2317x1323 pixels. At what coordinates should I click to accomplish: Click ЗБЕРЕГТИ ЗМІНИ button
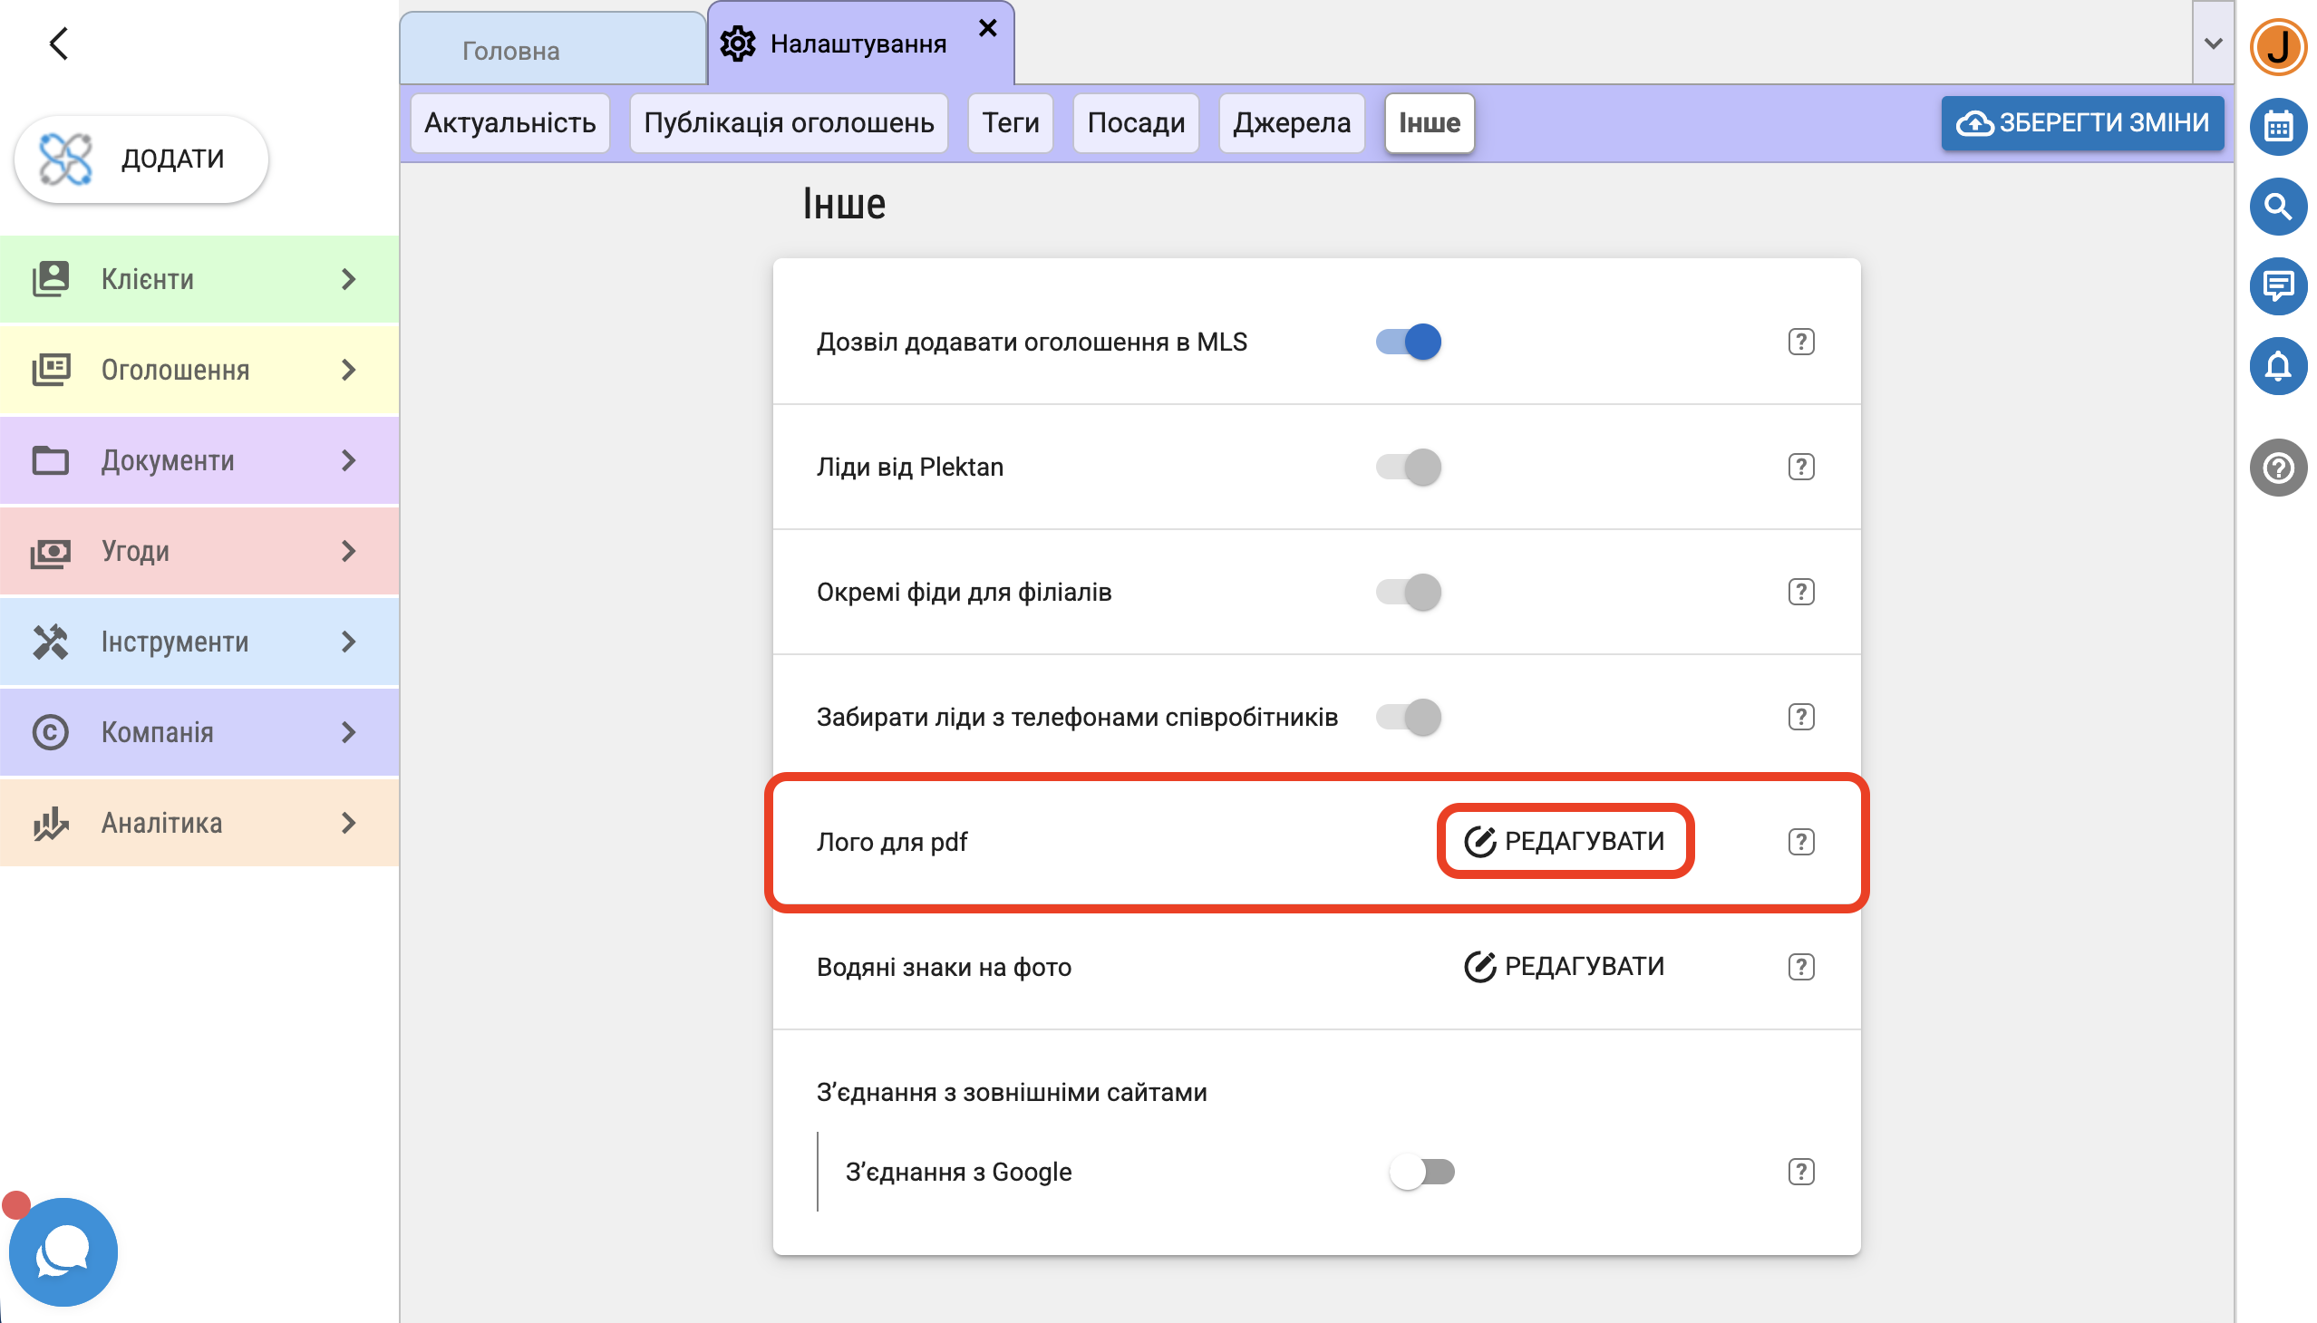click(x=2081, y=122)
